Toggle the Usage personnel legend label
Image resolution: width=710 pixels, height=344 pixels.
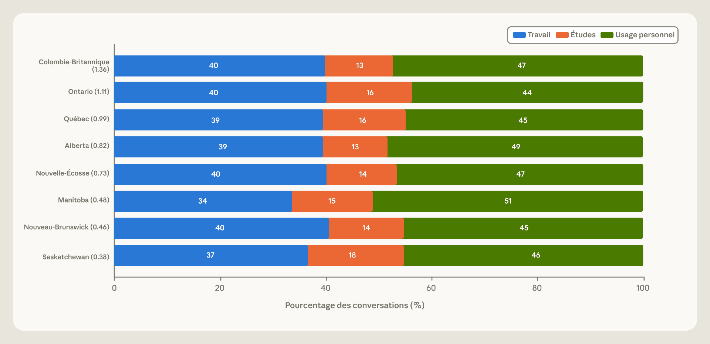click(645, 35)
